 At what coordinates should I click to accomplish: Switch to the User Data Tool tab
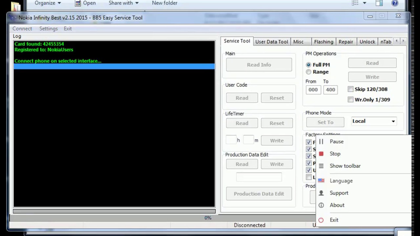(272, 42)
